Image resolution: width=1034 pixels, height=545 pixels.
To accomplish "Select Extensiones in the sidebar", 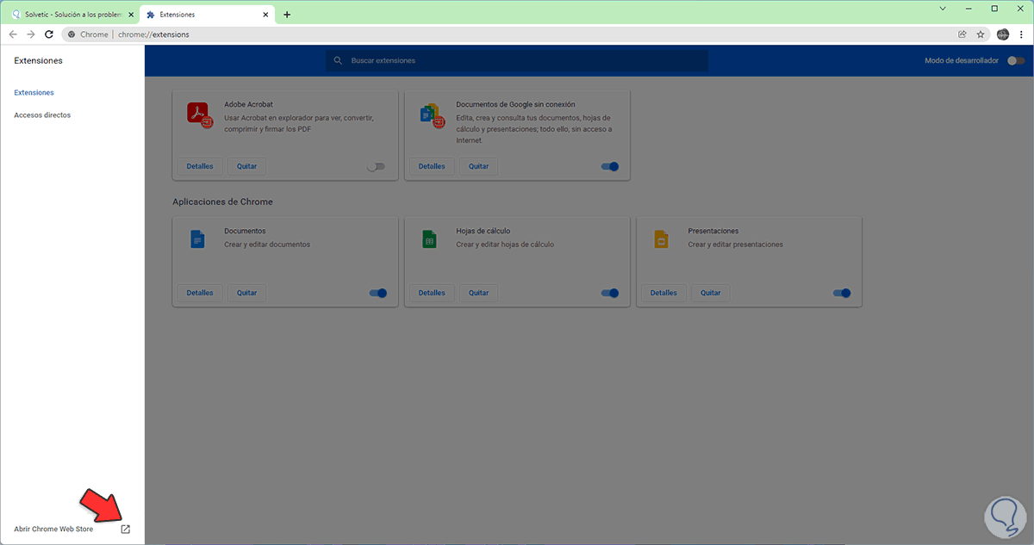I will point(34,92).
